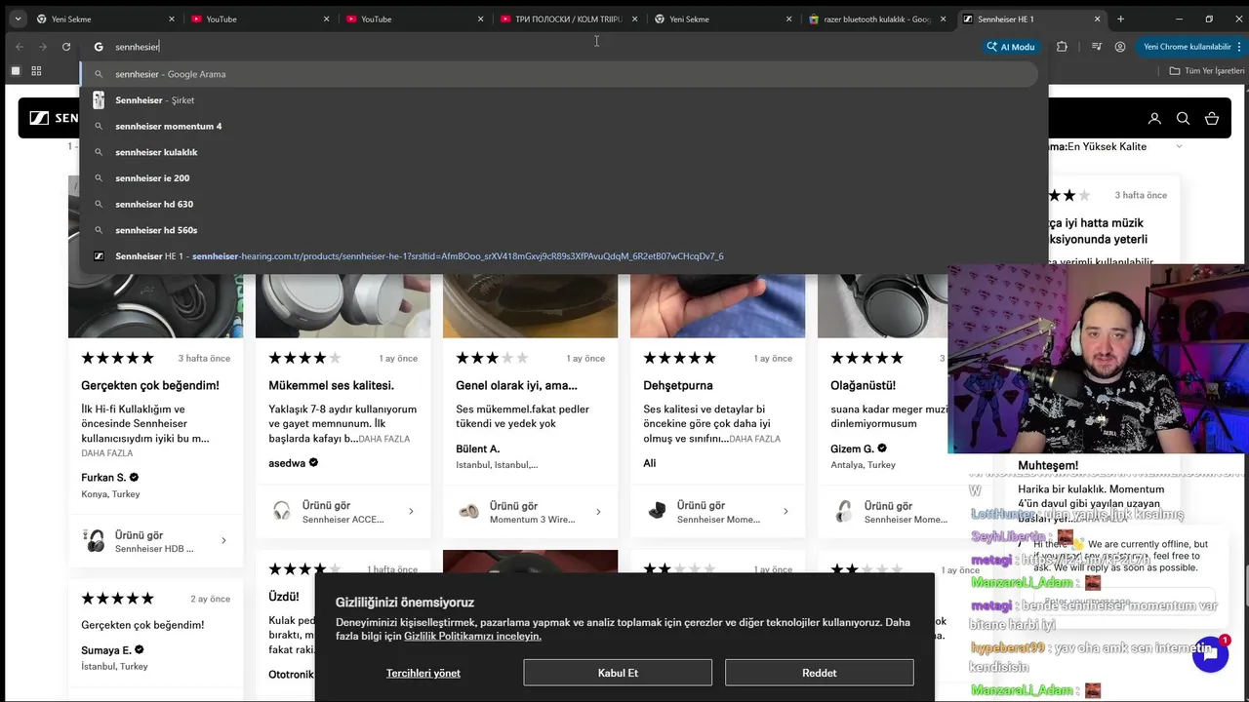Click the Google G icon in address bar
The image size is (1249, 702).
point(99,47)
